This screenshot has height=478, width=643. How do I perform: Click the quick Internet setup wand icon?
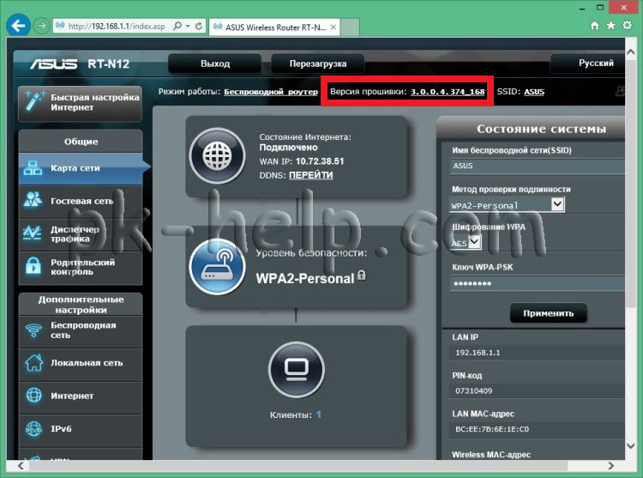coord(35,101)
